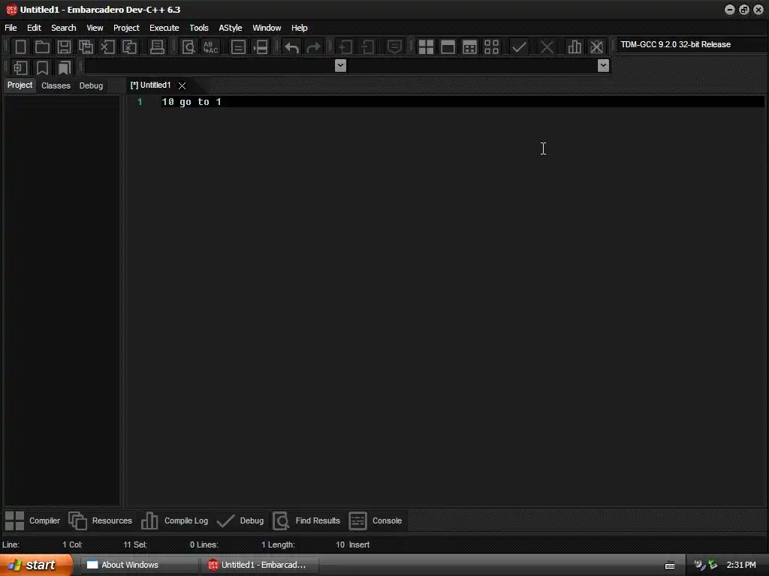Click the Untitled1 - Embarcad... taskbar button
The height and width of the screenshot is (576, 769).
coord(260,565)
